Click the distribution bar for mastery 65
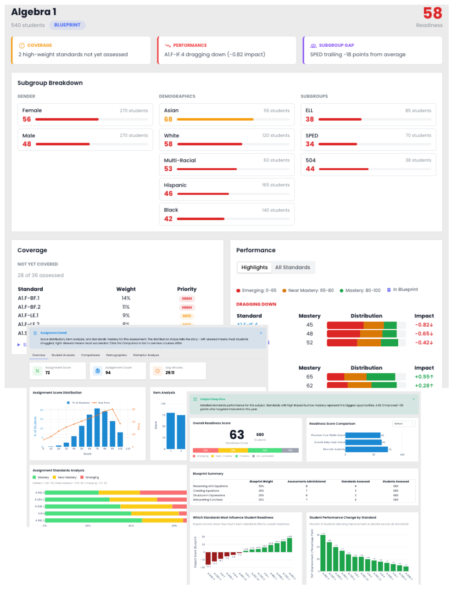Viewport: 457px width, 599px height. point(366,377)
